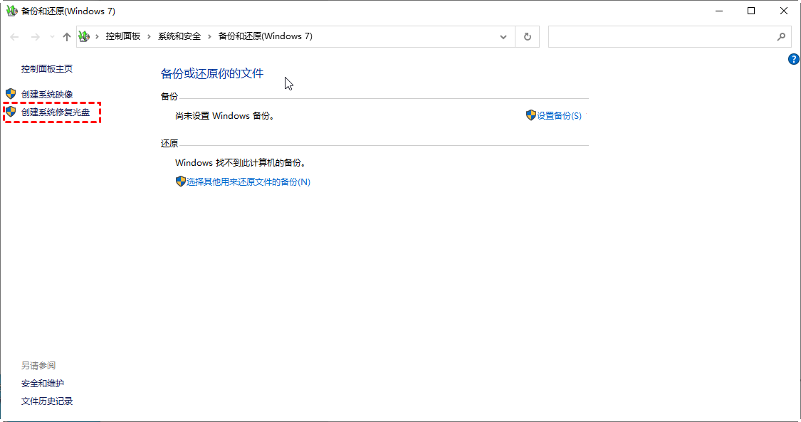The height and width of the screenshot is (422, 801).
Task: Click the back navigation arrow
Action: 15,37
